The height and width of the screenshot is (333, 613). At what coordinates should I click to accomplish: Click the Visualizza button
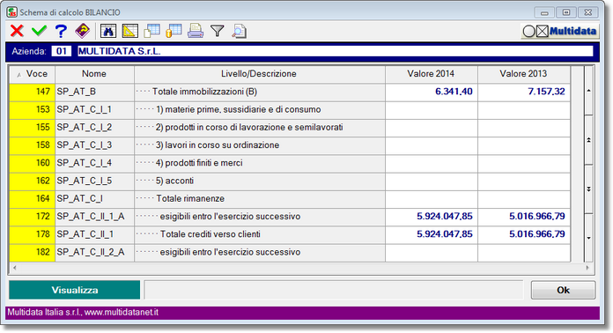tap(74, 290)
